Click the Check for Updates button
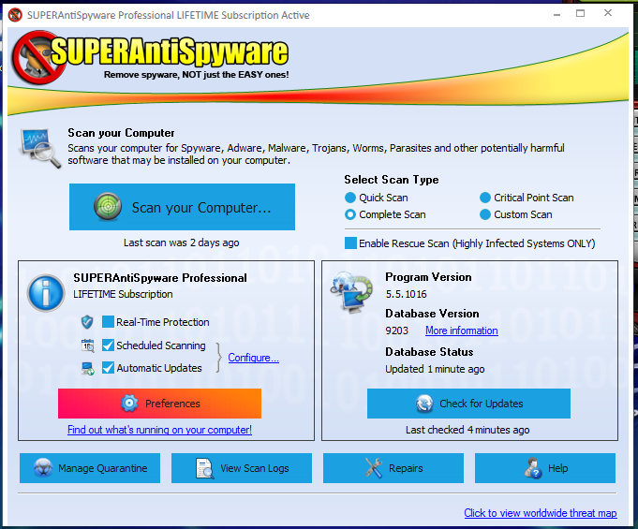 (x=468, y=404)
